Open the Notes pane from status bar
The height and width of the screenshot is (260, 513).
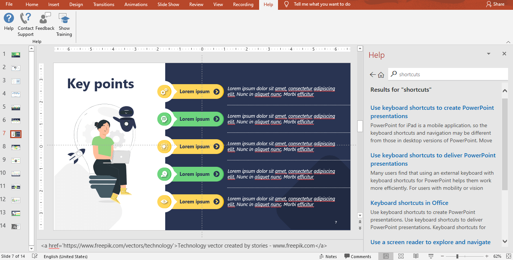click(x=327, y=256)
